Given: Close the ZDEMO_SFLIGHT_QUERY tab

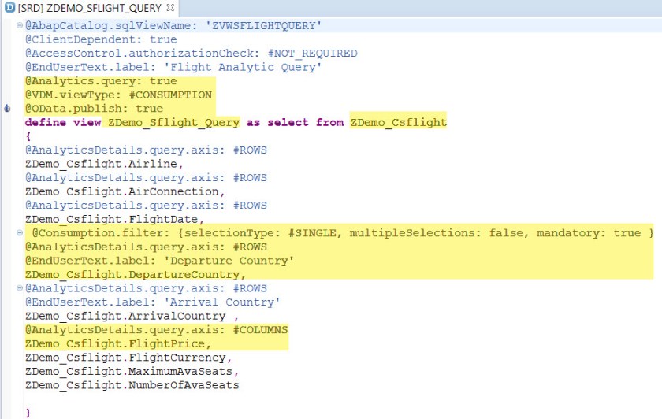Looking at the screenshot, I should [x=170, y=8].
